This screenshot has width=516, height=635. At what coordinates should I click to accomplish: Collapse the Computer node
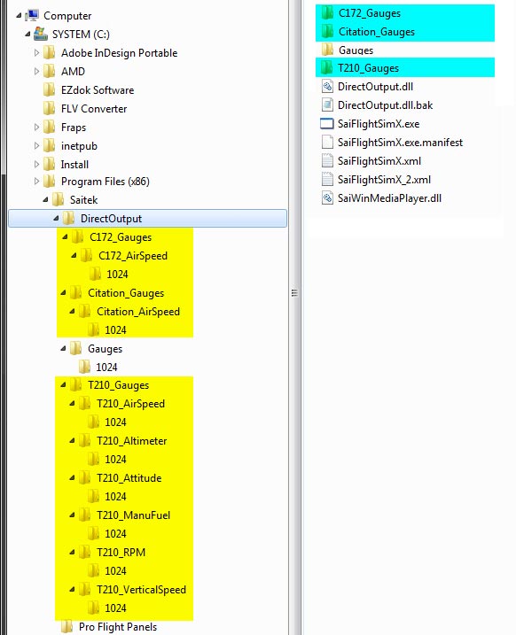19,16
